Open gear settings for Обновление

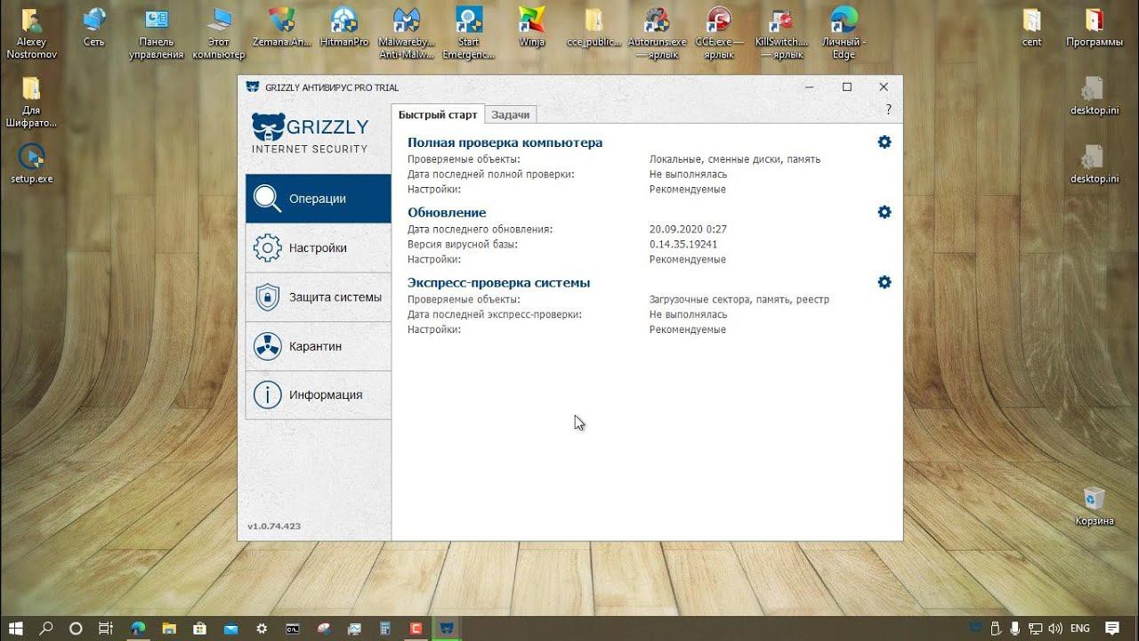point(885,212)
